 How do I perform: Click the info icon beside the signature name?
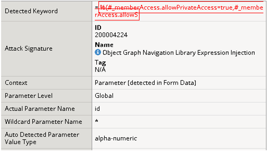point(98,52)
